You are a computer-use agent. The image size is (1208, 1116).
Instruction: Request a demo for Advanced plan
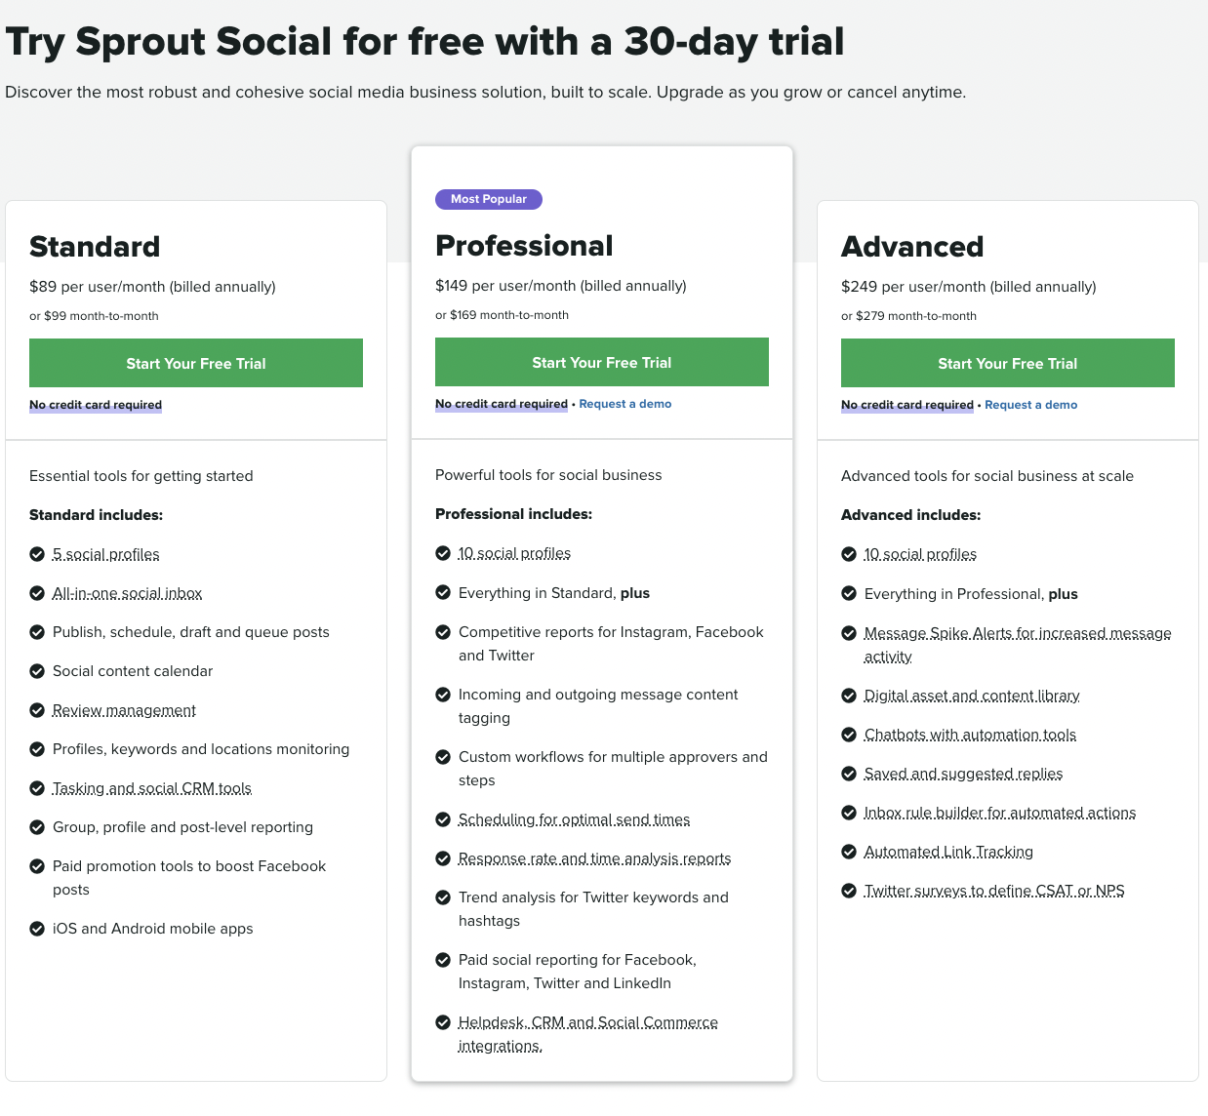(x=1031, y=405)
